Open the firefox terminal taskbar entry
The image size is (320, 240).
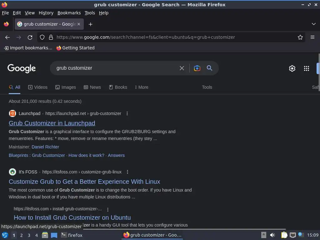click(72, 235)
